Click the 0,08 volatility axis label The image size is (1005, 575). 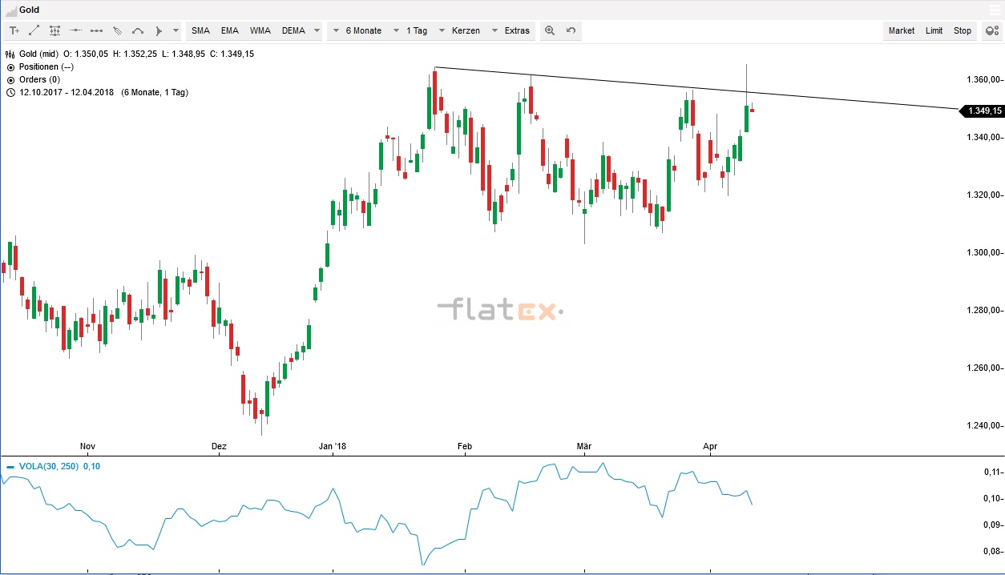992,551
